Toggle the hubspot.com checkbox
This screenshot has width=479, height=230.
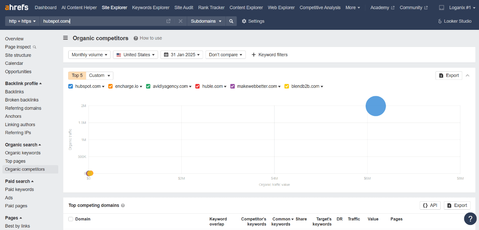71,86
